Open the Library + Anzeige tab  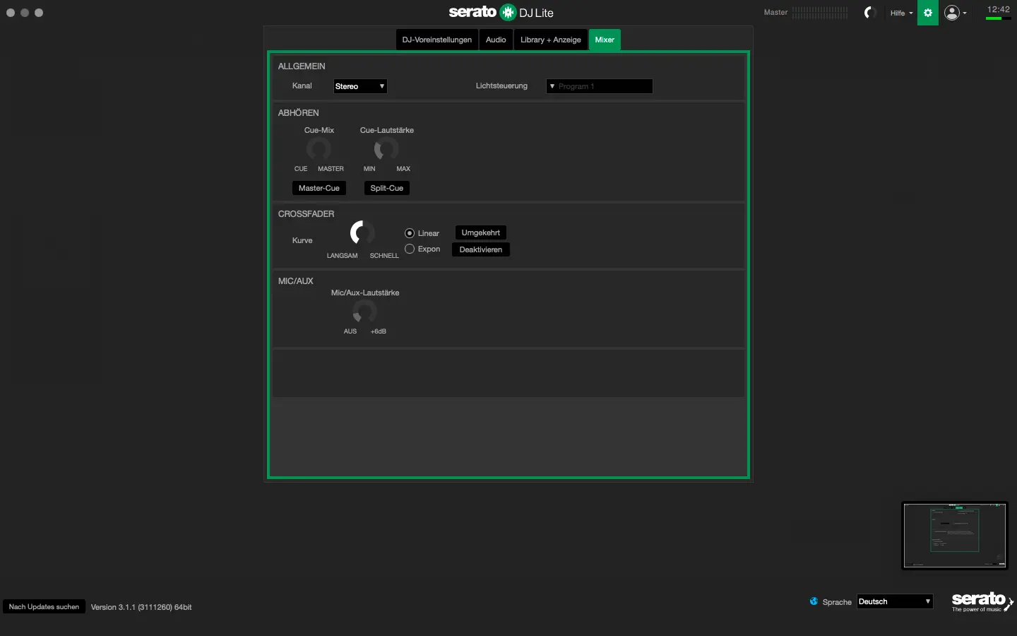click(x=550, y=40)
